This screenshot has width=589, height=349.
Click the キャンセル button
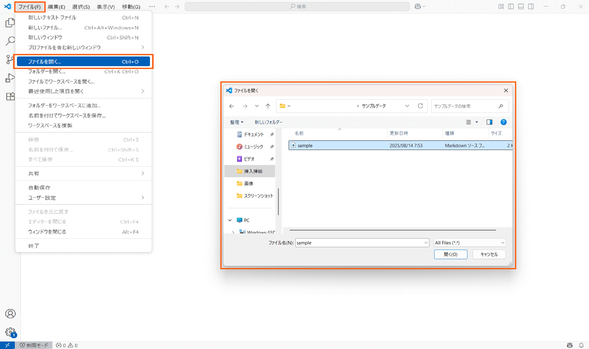click(x=489, y=254)
